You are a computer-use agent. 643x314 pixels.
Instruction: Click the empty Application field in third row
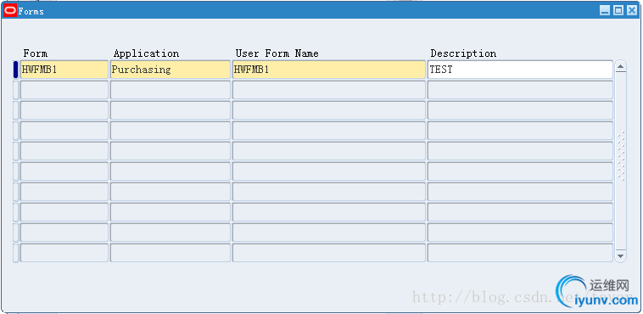pos(171,110)
